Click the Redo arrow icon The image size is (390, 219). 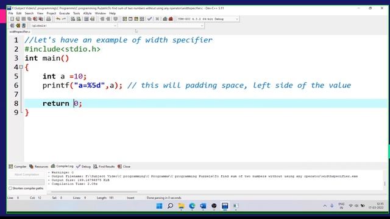(64, 19)
